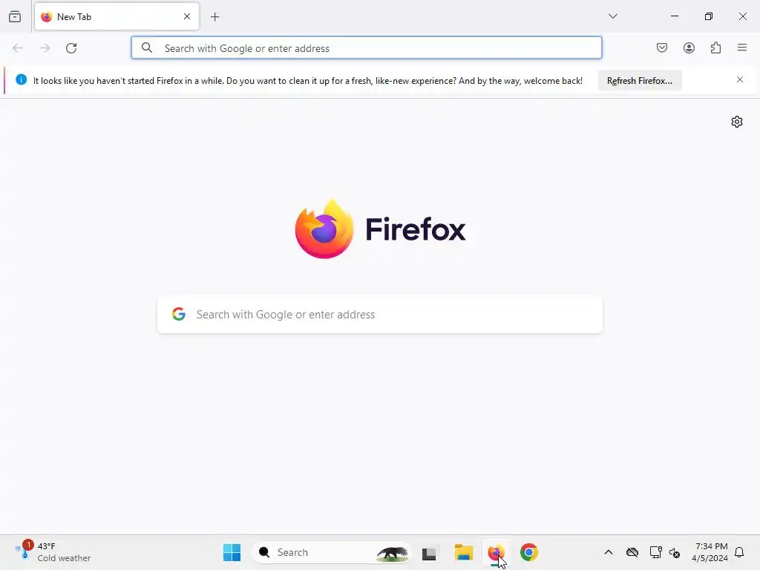This screenshot has height=570, width=760.
Task: Open the Extensions puzzle icon
Action: (715, 47)
